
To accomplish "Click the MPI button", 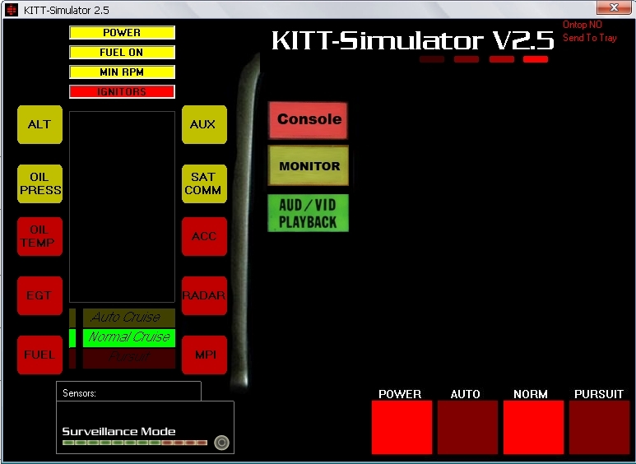I will click(204, 355).
